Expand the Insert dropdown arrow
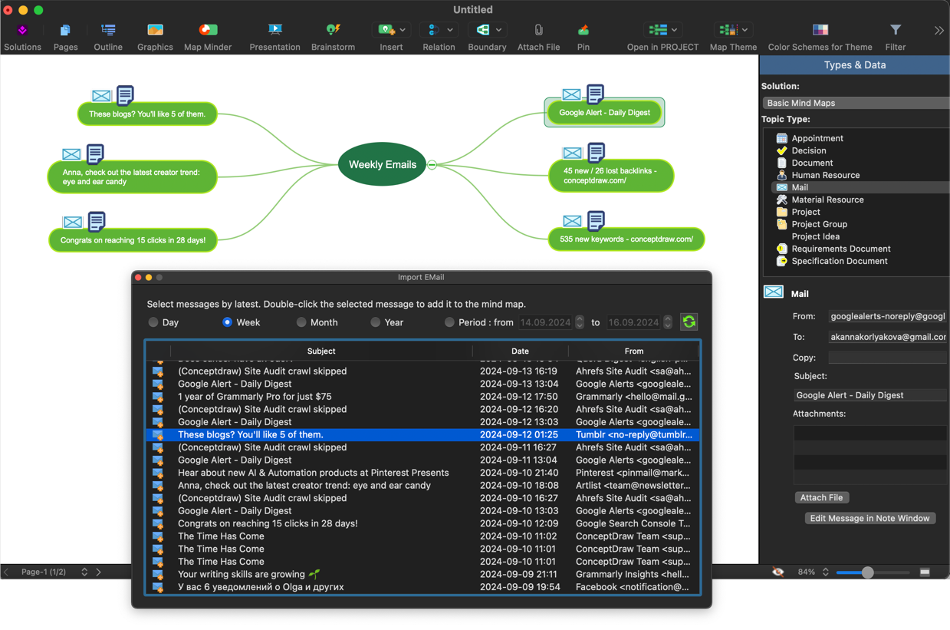The width and height of the screenshot is (950, 630). (403, 30)
